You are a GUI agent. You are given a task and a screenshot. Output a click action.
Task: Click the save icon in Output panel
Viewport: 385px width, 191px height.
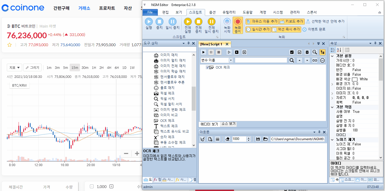click(x=258, y=139)
